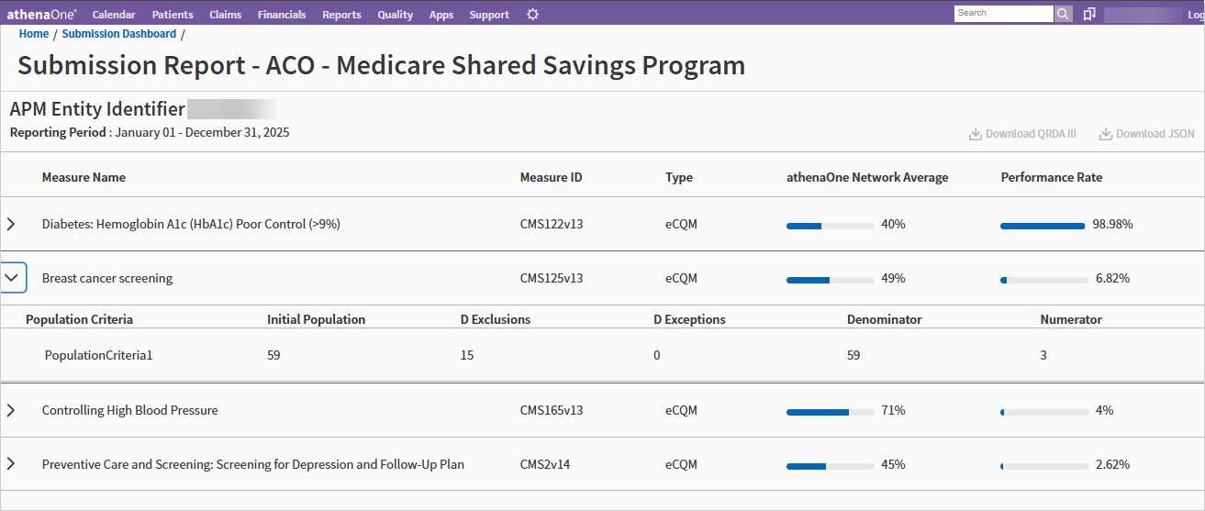Click the Diabetes 98.98% performance rate bar

(1043, 225)
